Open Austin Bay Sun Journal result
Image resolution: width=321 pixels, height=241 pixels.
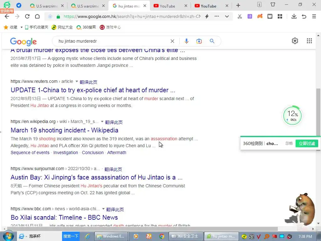(x=97, y=178)
